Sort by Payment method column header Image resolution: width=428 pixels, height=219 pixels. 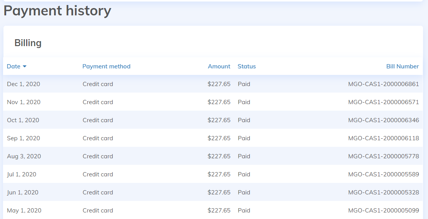[x=106, y=66]
